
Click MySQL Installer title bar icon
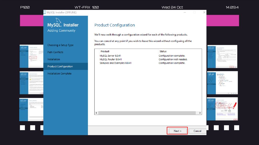coord(45,12)
